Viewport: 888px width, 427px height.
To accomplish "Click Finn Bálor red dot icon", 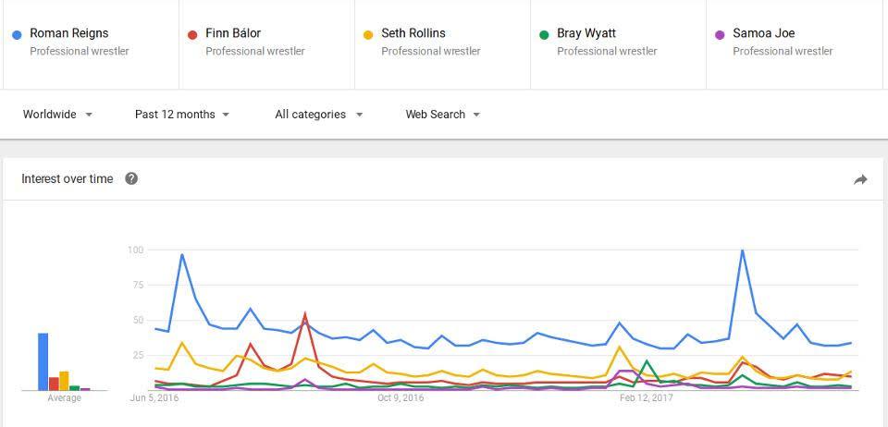I will coord(192,34).
